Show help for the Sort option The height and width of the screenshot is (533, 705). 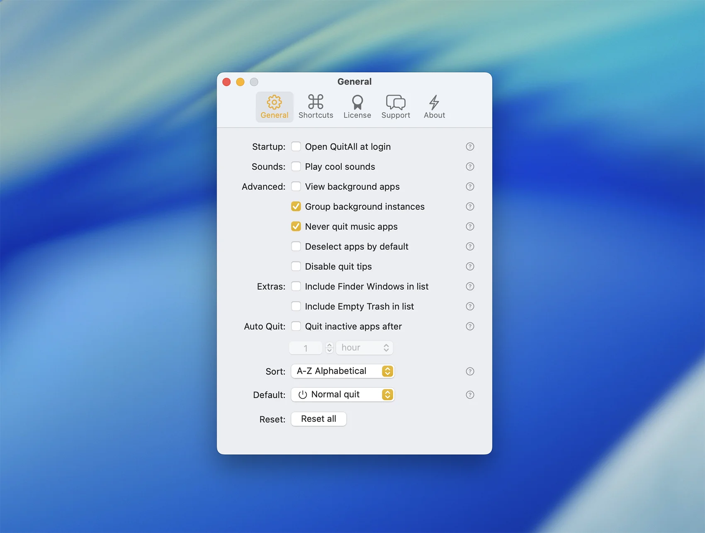click(470, 371)
